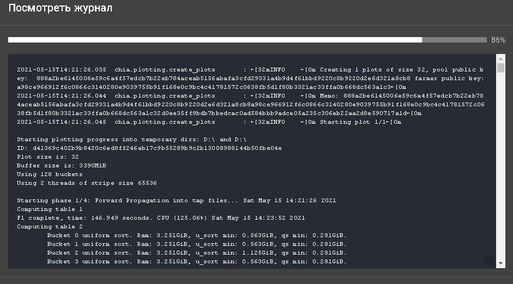This screenshot has height=284, width=513.
Task: Click the scrollbar up arrow in the log
Action: point(500,58)
